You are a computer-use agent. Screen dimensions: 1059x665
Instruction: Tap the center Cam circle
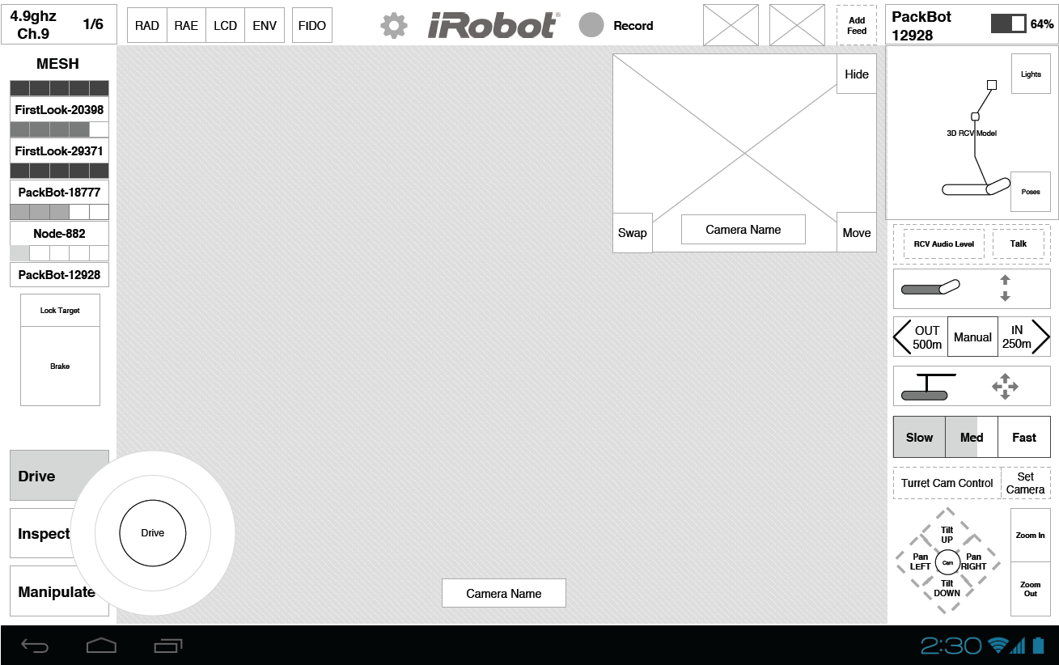947,561
